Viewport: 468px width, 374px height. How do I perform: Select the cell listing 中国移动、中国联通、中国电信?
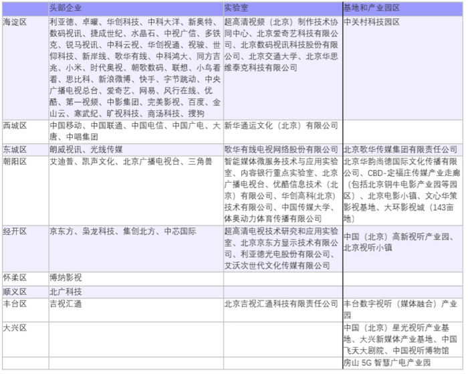136,132
